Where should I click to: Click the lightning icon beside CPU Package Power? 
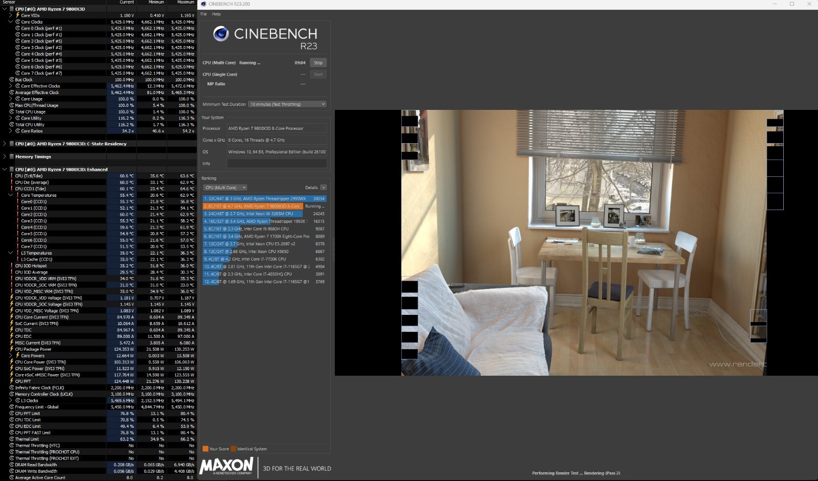pyautogui.click(x=12, y=349)
